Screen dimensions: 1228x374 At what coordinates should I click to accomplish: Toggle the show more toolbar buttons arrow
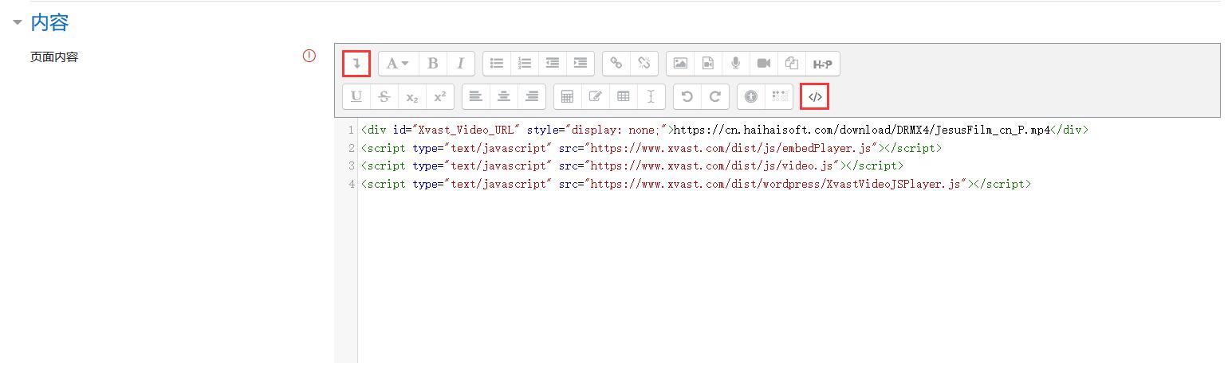[356, 64]
